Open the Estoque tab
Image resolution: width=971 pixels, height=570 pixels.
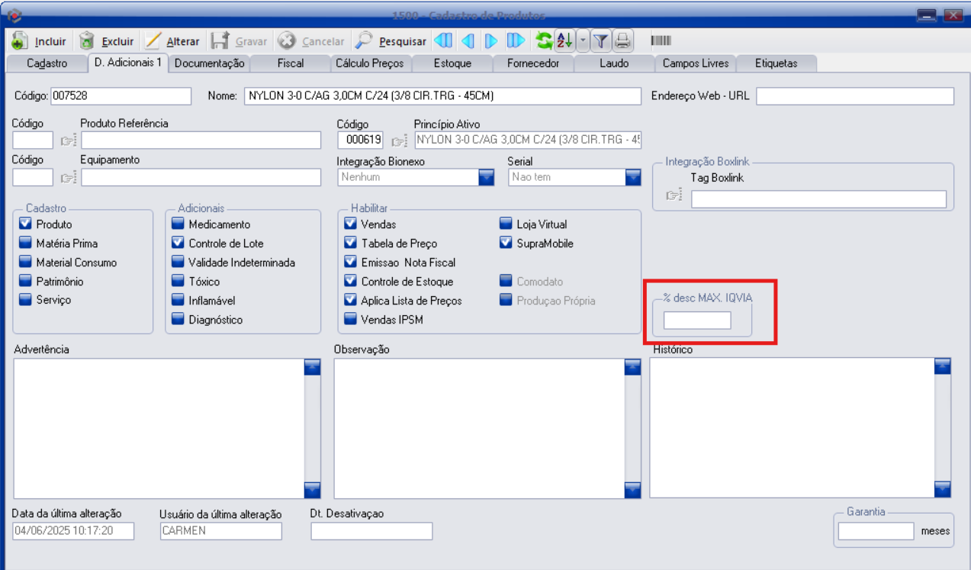point(452,63)
